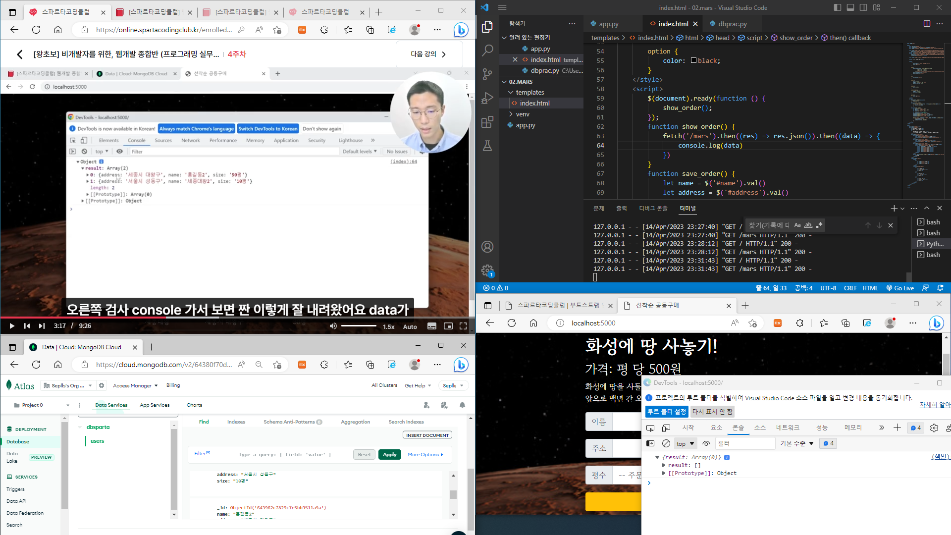Switch to 디버그 콘솔 panel tab
The height and width of the screenshot is (535, 951).
point(653,209)
